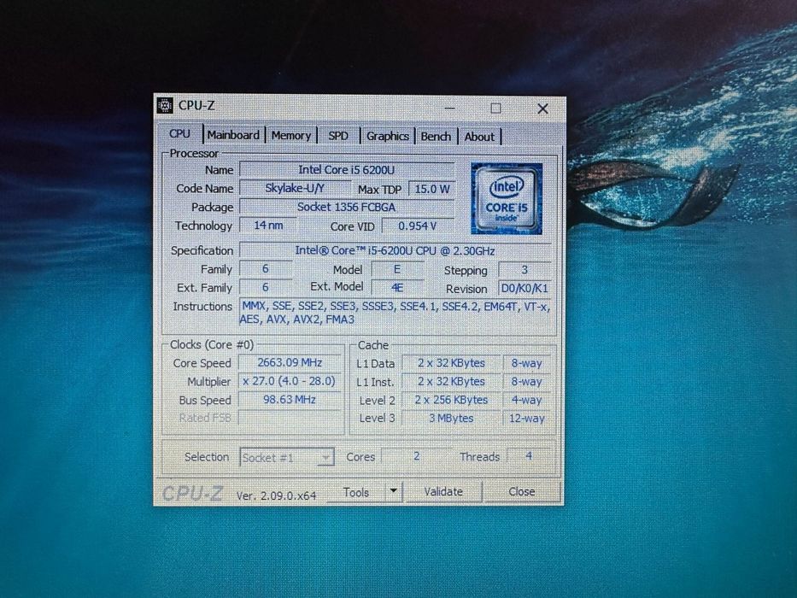This screenshot has width=797, height=598.
Task: Switch to the SPD tab
Action: [338, 136]
